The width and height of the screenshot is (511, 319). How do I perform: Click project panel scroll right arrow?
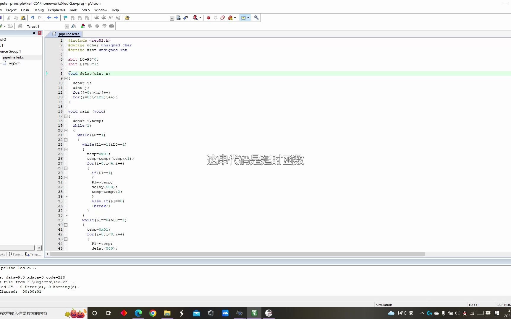click(39, 248)
